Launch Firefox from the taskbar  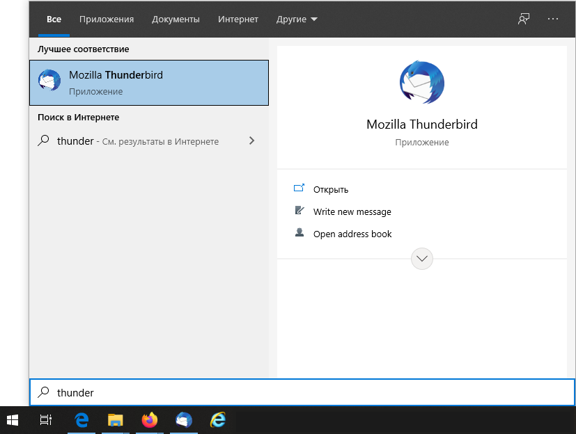tap(150, 419)
